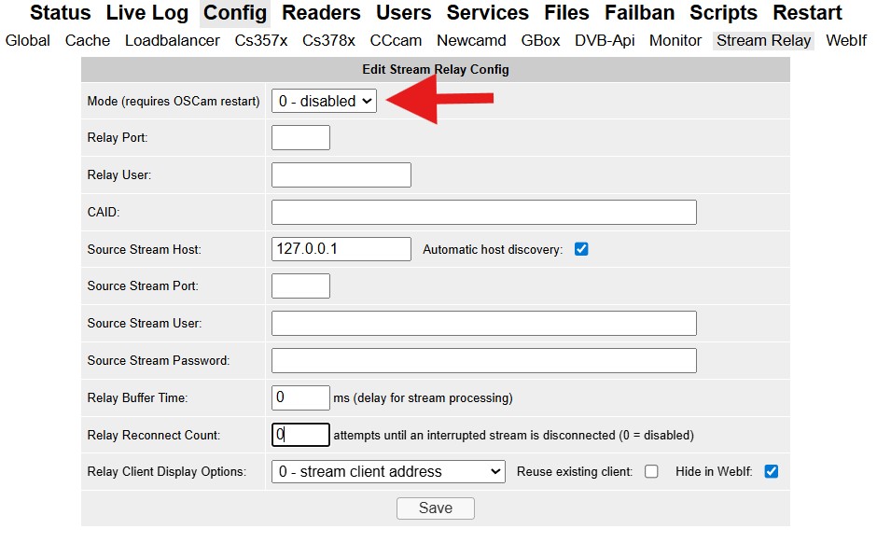Switch to the Global config tab

tap(28, 41)
